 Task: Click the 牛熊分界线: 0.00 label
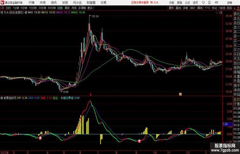click(x=70, y=98)
